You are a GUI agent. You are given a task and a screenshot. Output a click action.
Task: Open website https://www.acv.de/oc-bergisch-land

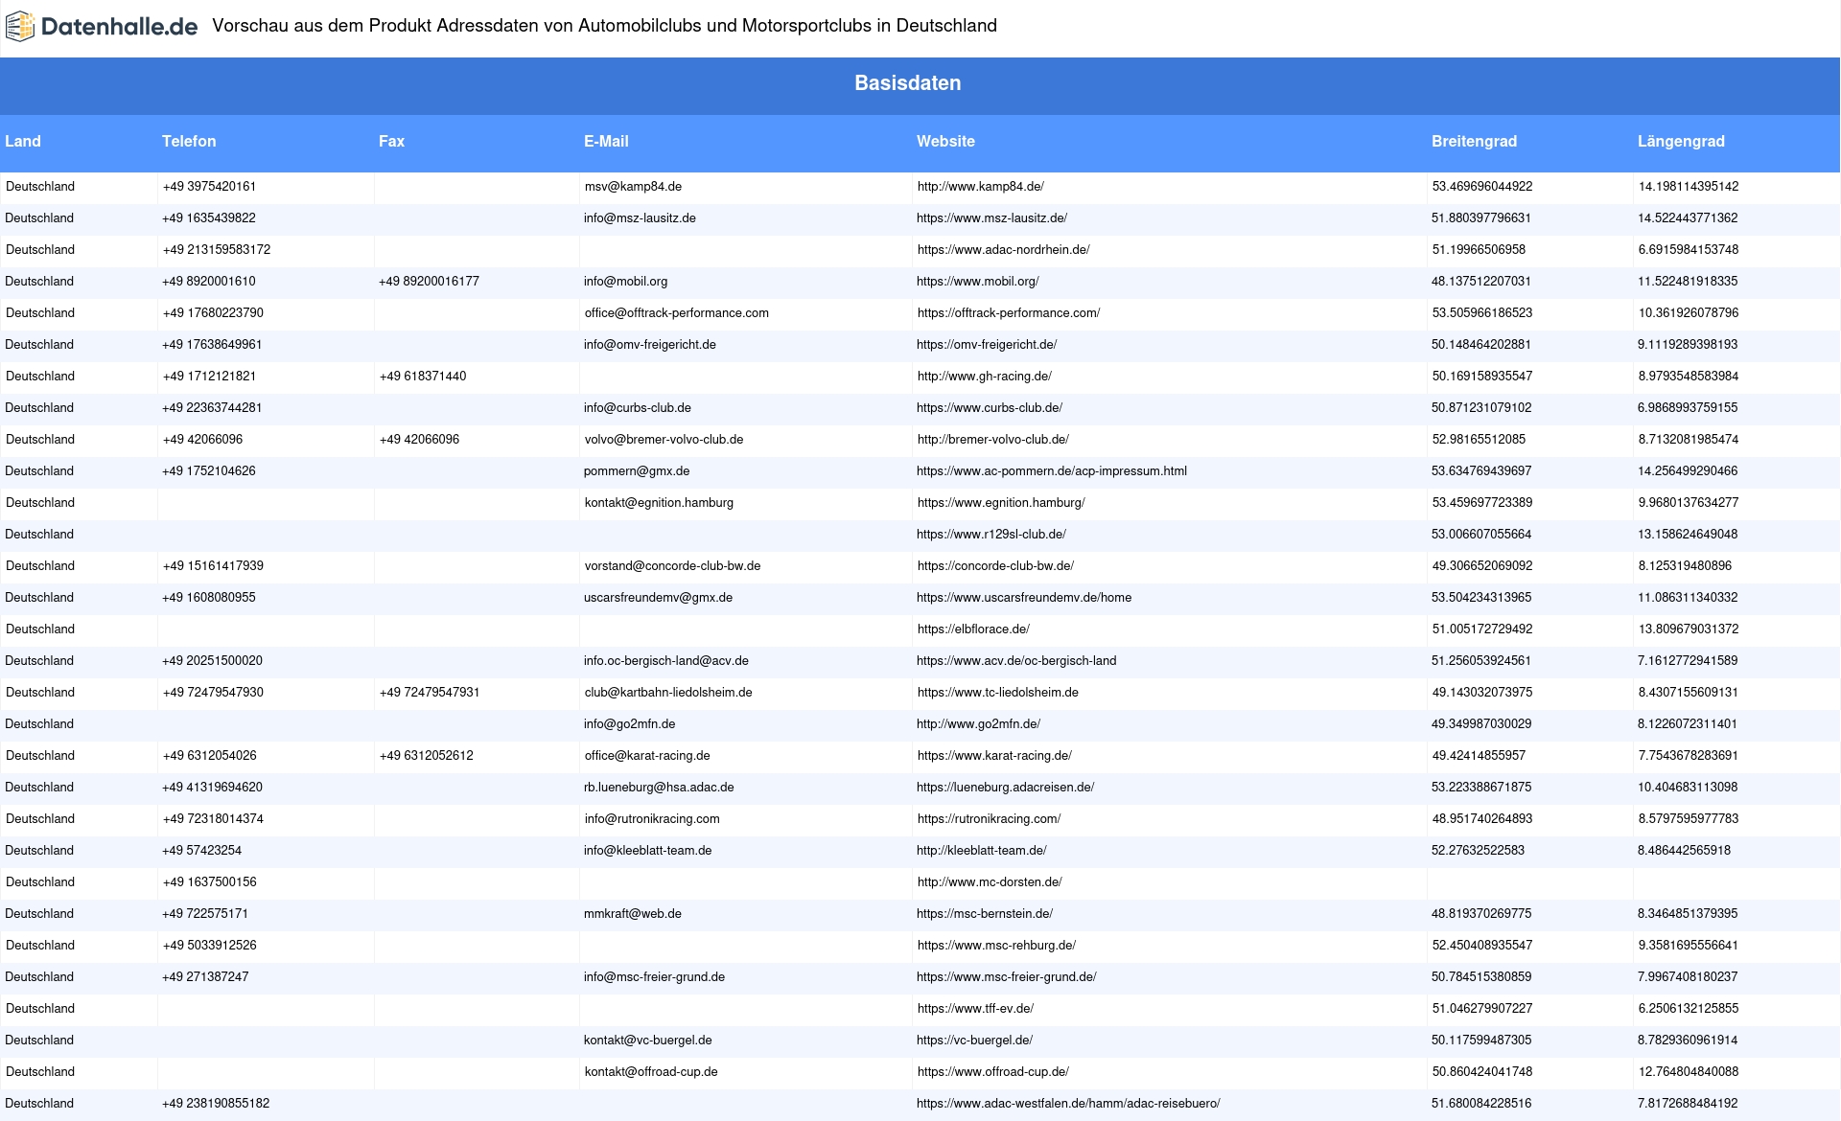point(1015,661)
